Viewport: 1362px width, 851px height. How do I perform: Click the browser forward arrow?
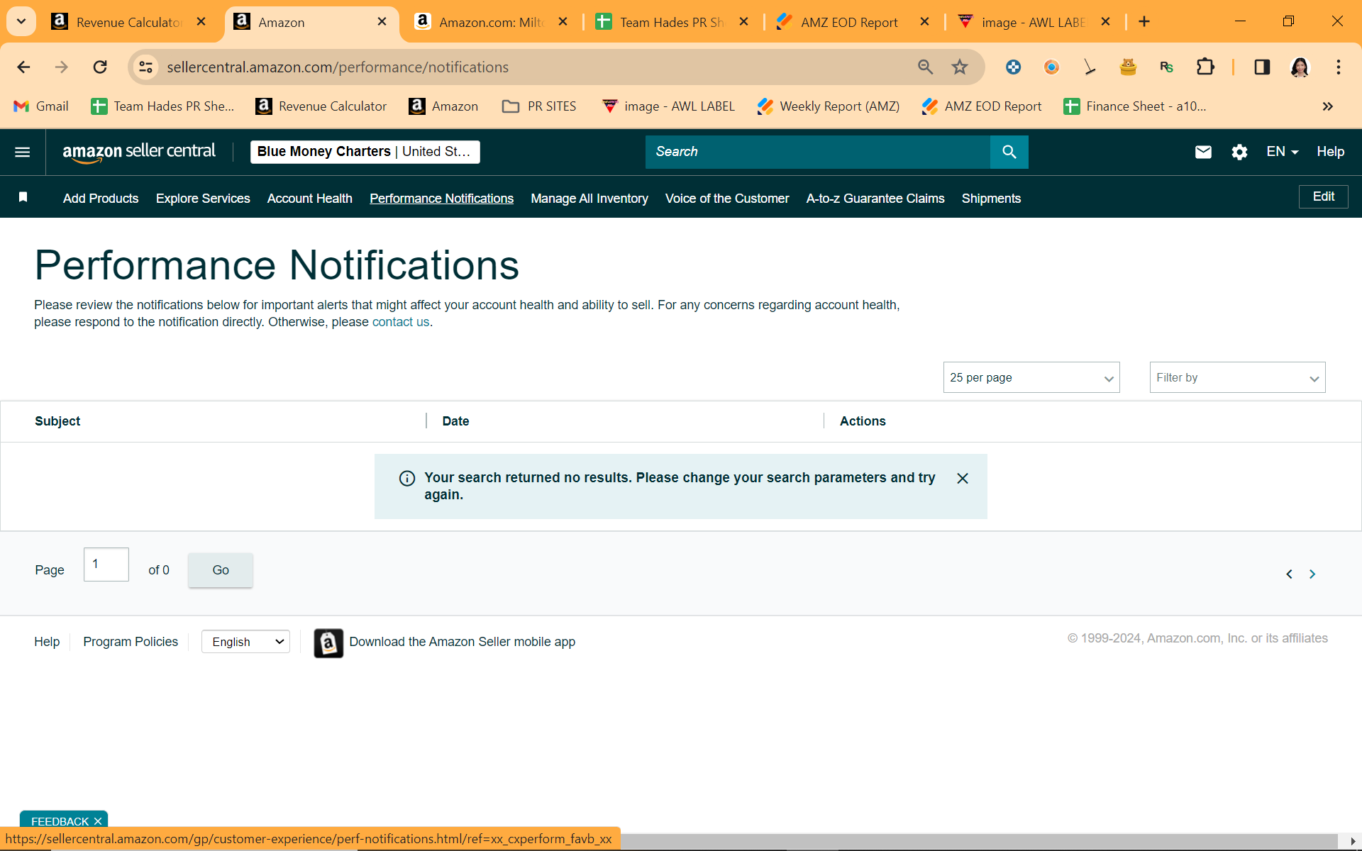62,67
